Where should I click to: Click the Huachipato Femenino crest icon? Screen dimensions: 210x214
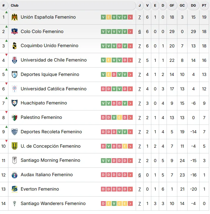coord(14,103)
